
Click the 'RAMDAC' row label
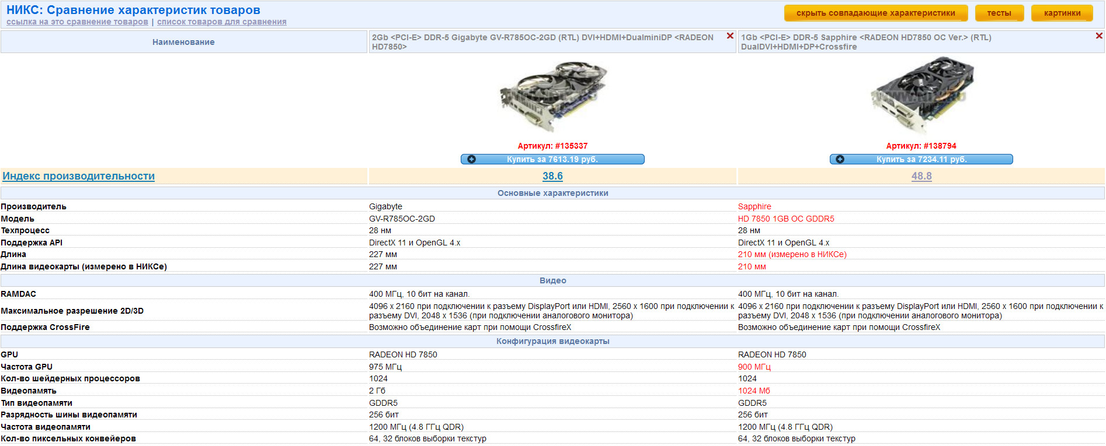[18, 294]
